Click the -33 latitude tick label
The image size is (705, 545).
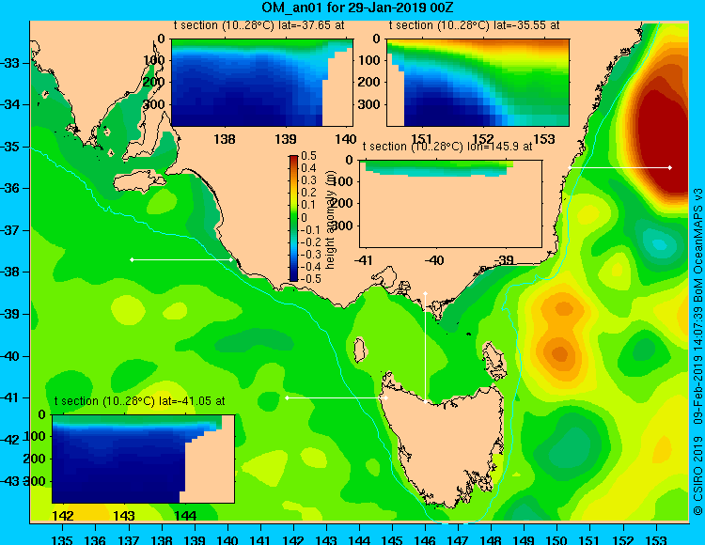10,63
